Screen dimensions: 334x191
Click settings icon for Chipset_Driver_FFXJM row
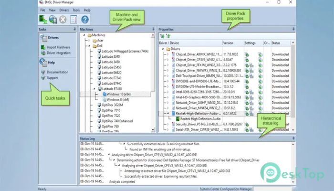tap(247, 65)
